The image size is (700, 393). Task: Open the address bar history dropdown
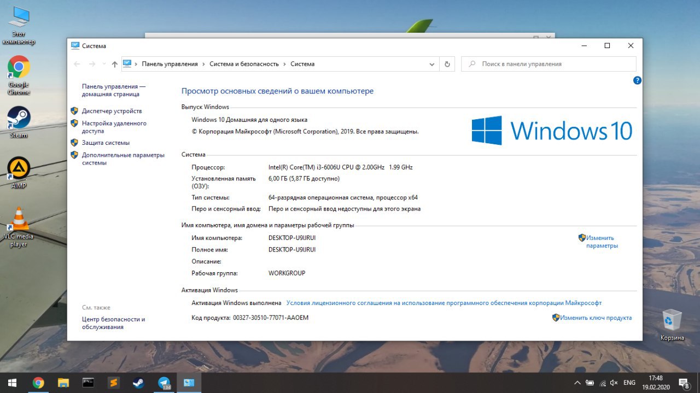(432, 64)
